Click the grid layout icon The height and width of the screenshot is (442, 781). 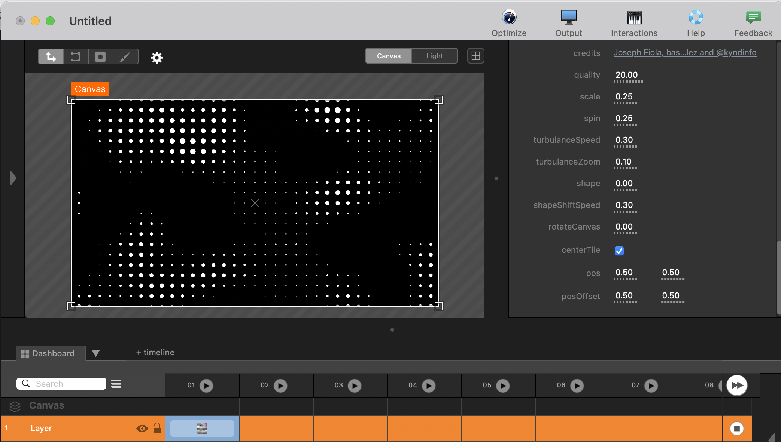(x=475, y=56)
